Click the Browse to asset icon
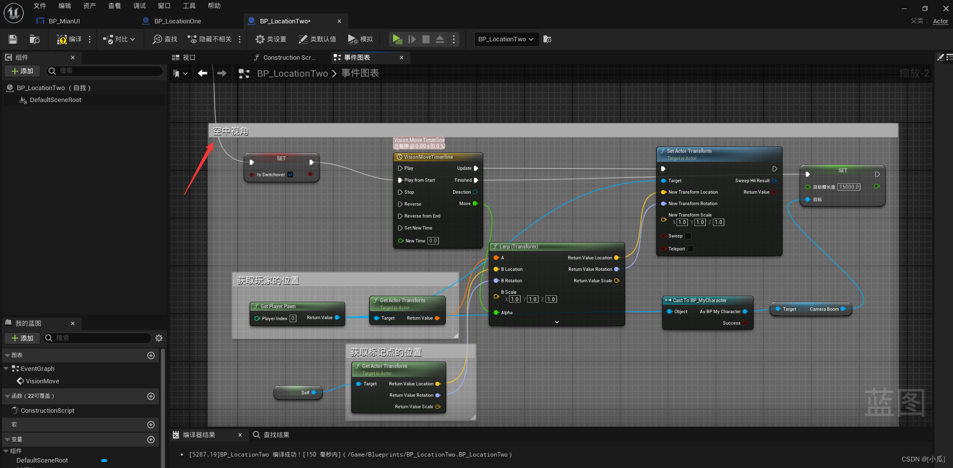Screen dimensions: 953x468 click(34, 39)
